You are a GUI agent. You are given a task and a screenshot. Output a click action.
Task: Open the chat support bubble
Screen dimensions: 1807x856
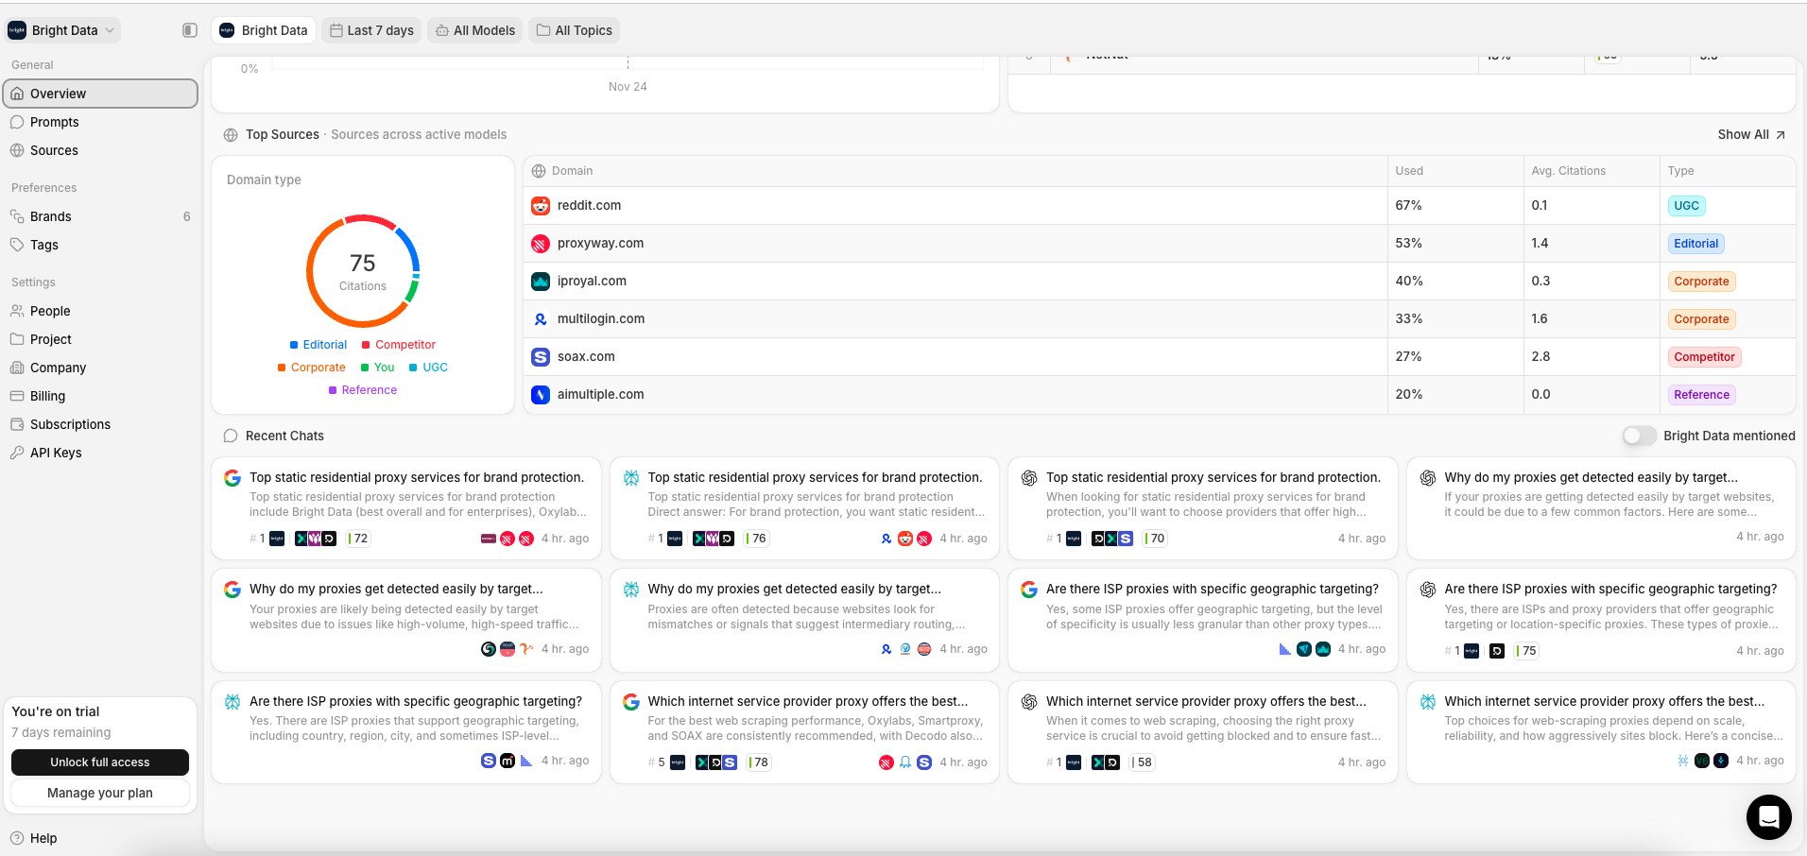click(1768, 817)
